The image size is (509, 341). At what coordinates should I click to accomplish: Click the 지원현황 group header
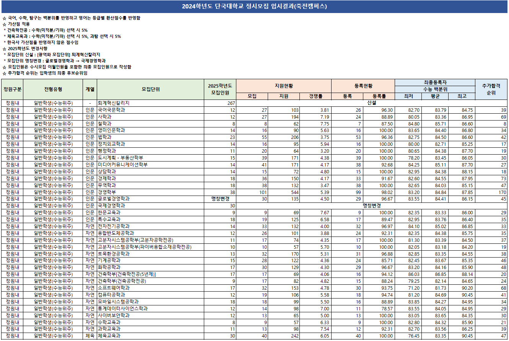pos(284,86)
